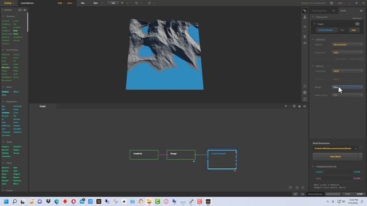The height and width of the screenshot is (206, 367).
Task: Click the home icon on graph toolbar
Action: click(299, 106)
